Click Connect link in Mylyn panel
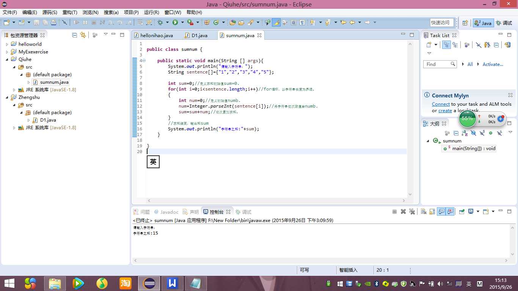The height and width of the screenshot is (291, 518). tap(441, 104)
